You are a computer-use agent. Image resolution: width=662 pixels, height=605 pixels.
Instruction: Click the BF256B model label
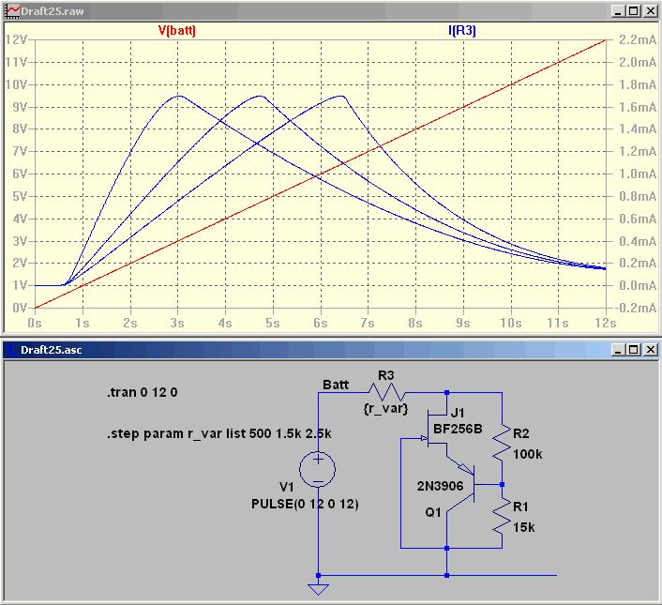pos(458,430)
